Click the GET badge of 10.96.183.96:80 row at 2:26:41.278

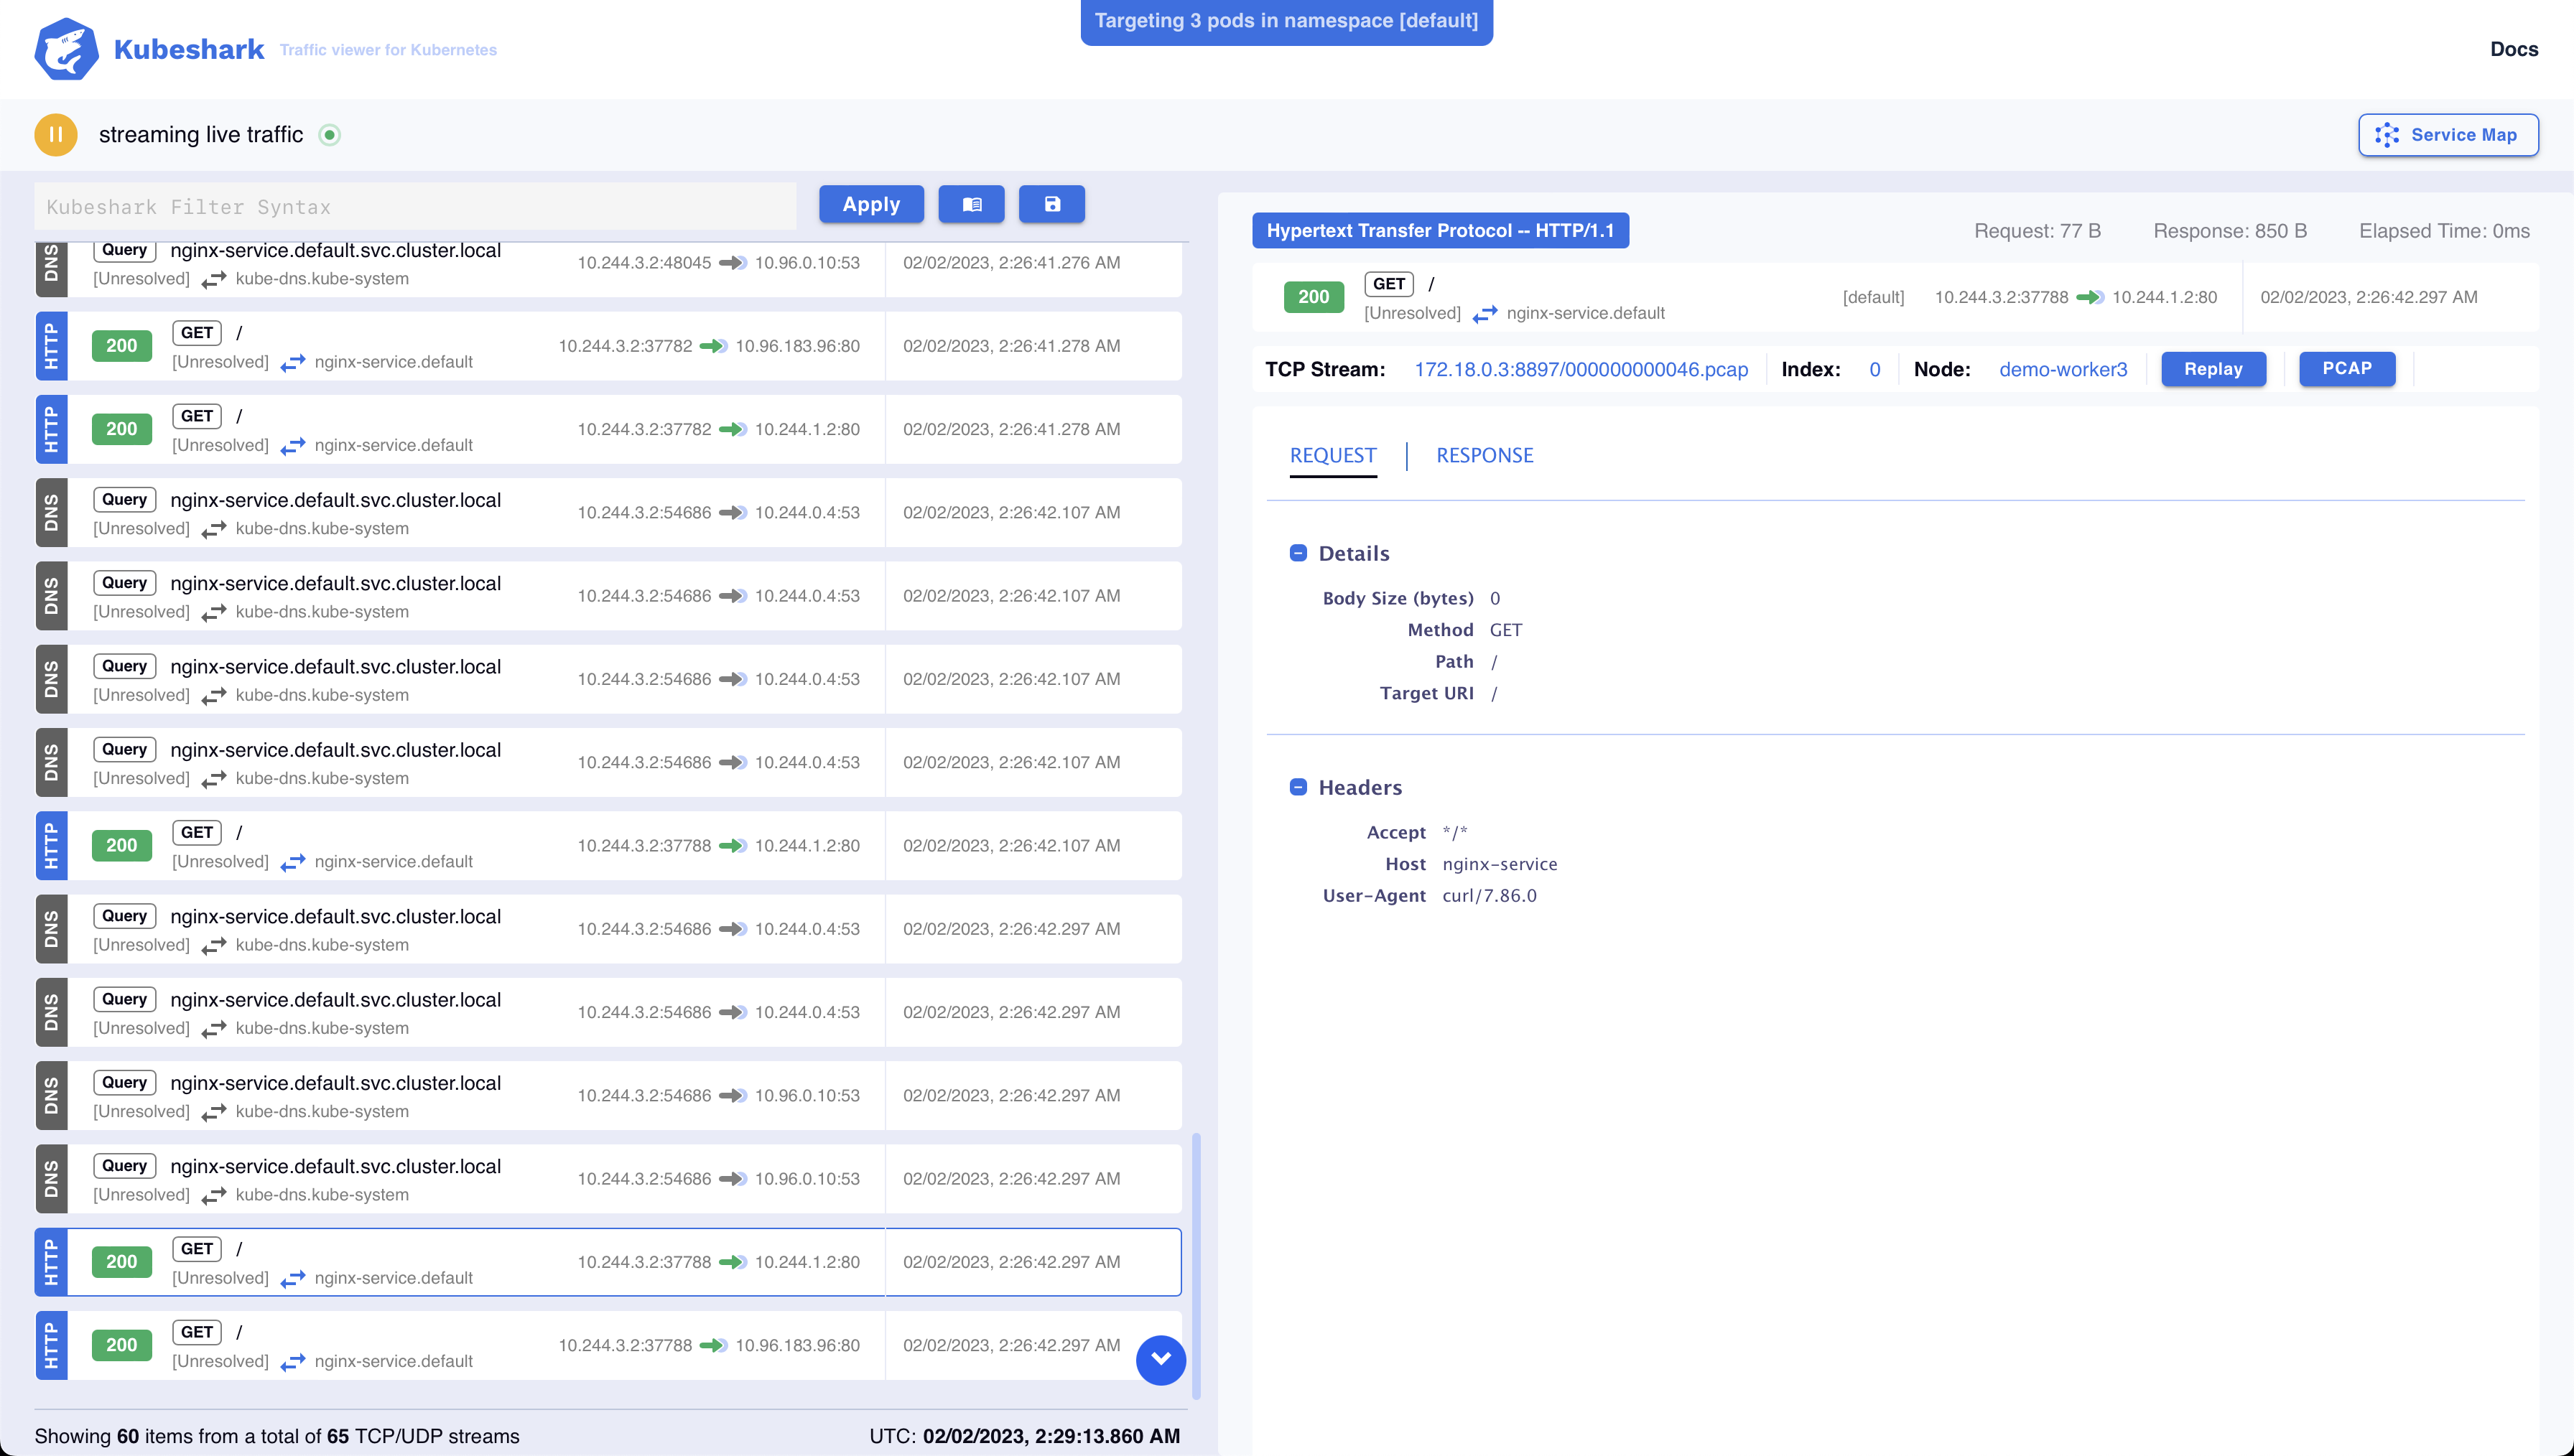196,333
